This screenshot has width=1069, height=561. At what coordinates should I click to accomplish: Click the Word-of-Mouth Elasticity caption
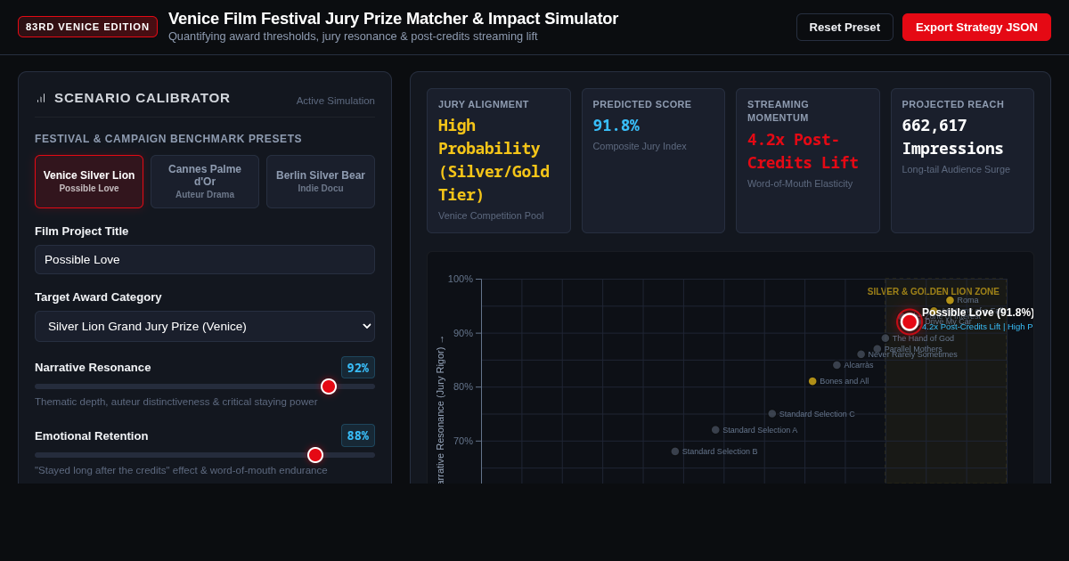pos(800,183)
